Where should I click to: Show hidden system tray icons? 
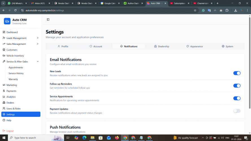coord(203,138)
